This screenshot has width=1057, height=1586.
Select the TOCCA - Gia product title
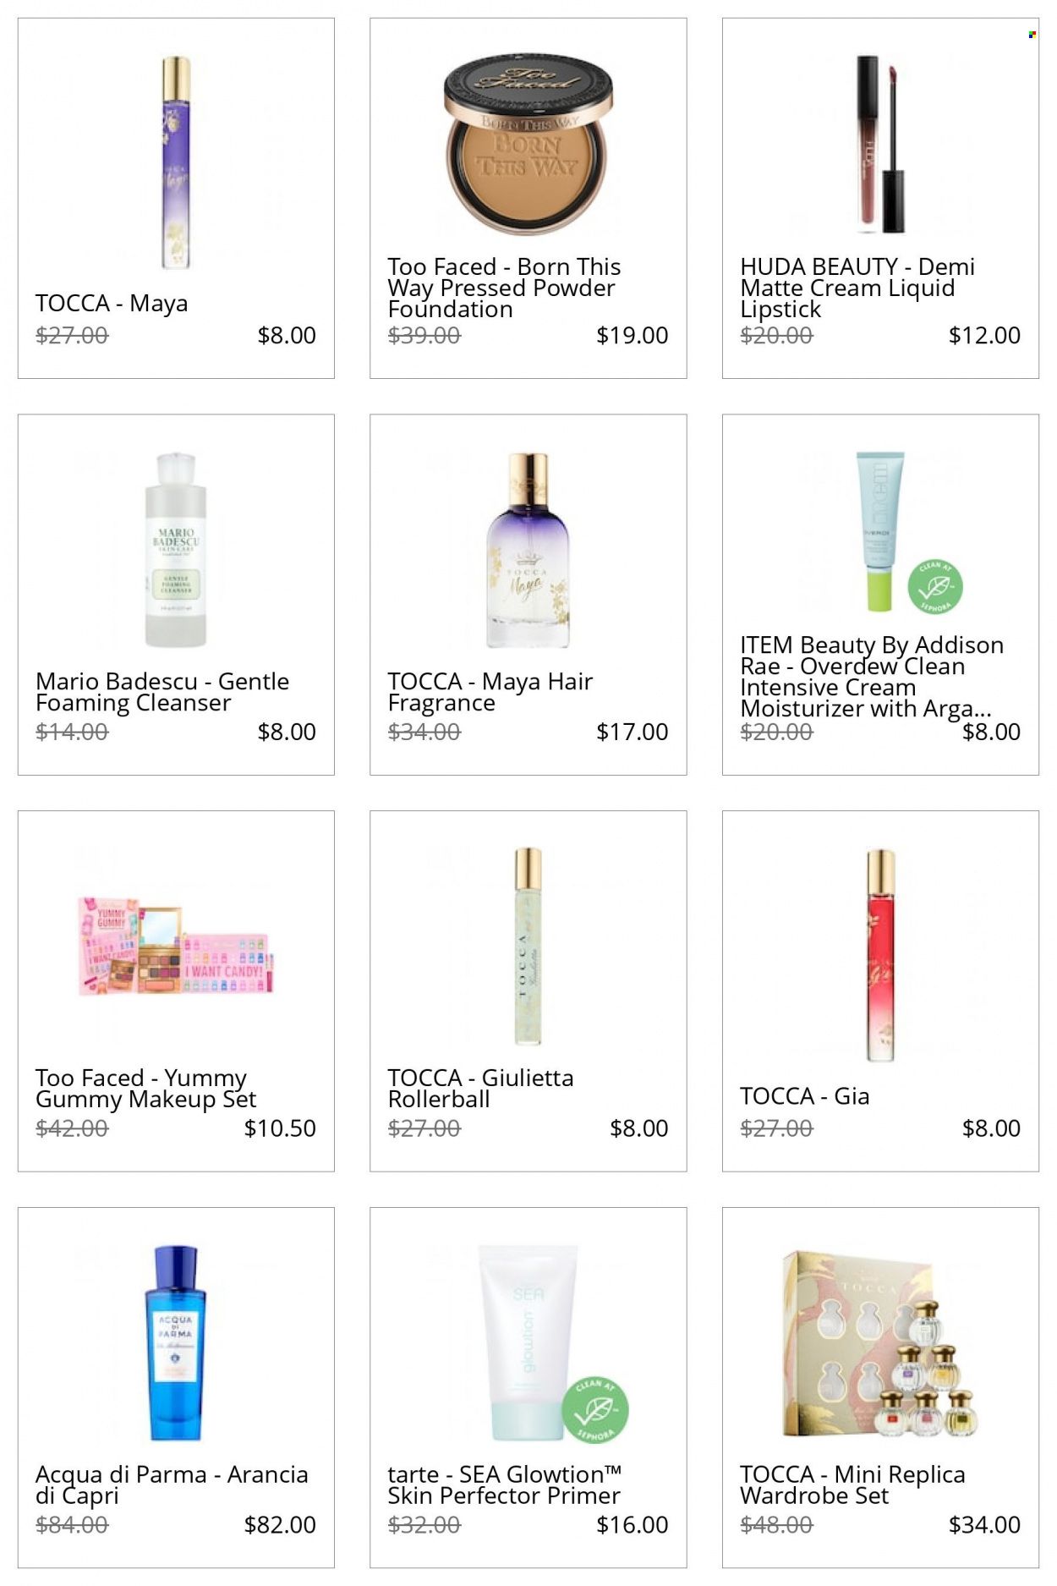pyautogui.click(x=804, y=1096)
